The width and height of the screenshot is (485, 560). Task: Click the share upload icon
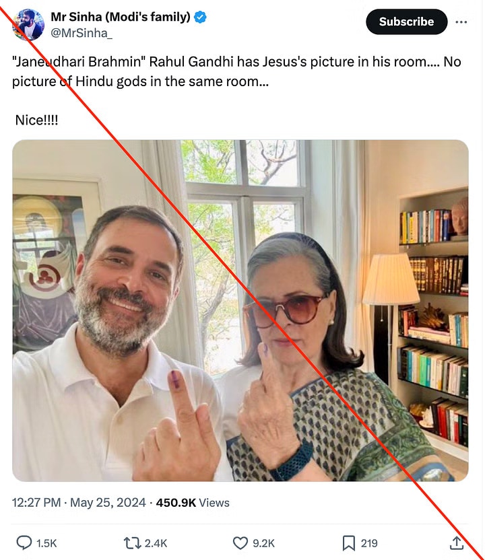(x=457, y=543)
